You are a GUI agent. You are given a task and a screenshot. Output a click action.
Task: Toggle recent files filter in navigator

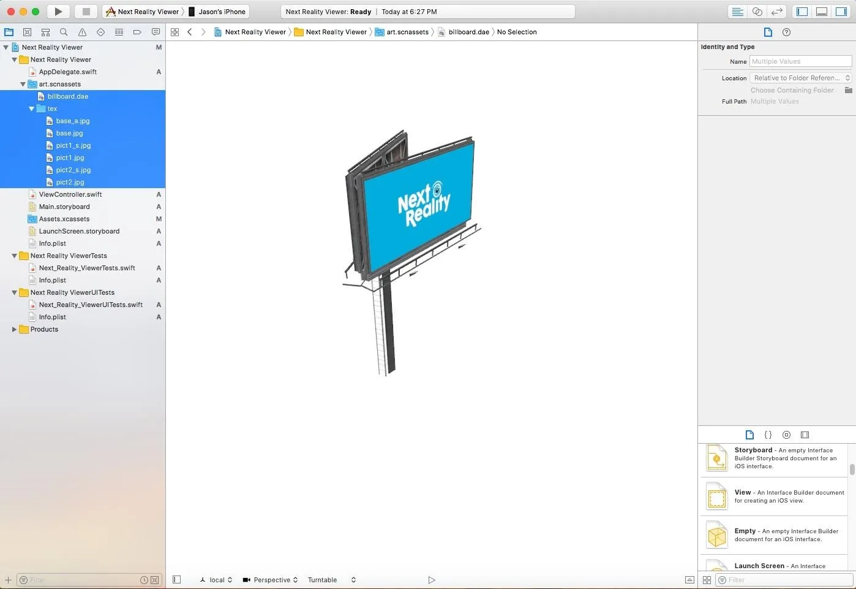pos(144,580)
